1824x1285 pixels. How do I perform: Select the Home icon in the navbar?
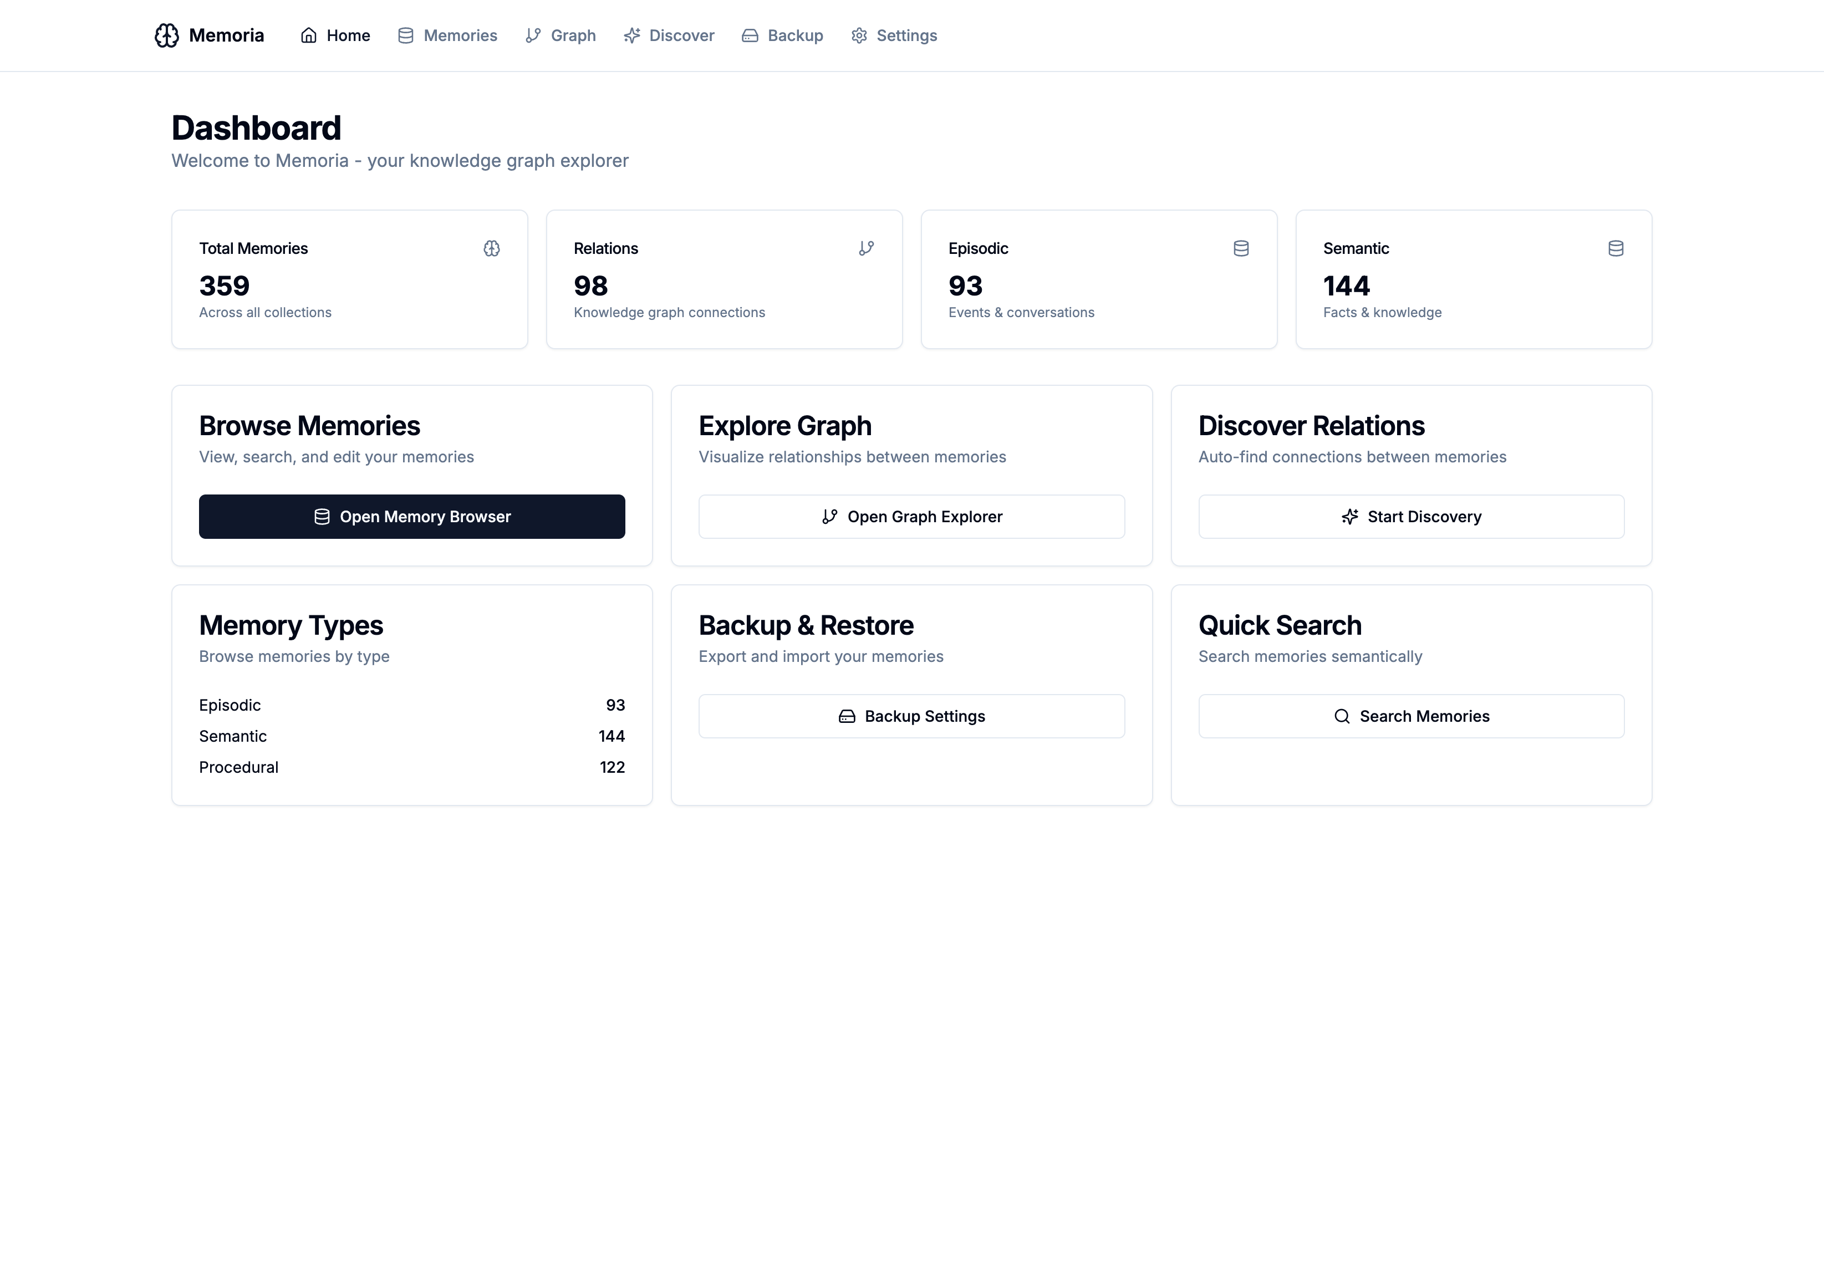(x=309, y=35)
